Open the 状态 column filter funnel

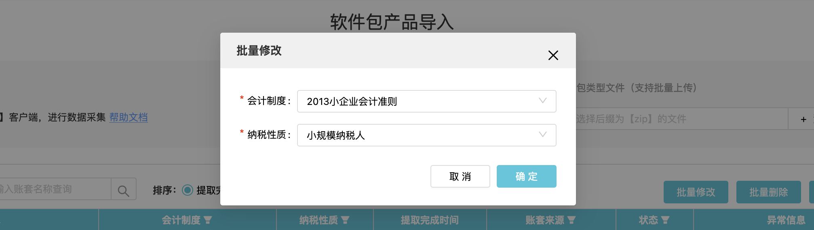665,220
